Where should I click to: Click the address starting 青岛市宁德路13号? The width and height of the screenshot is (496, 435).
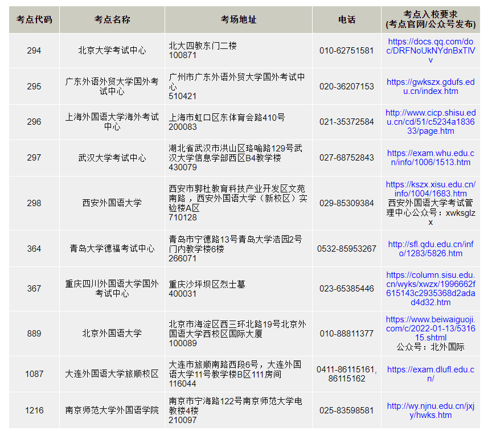pos(235,249)
